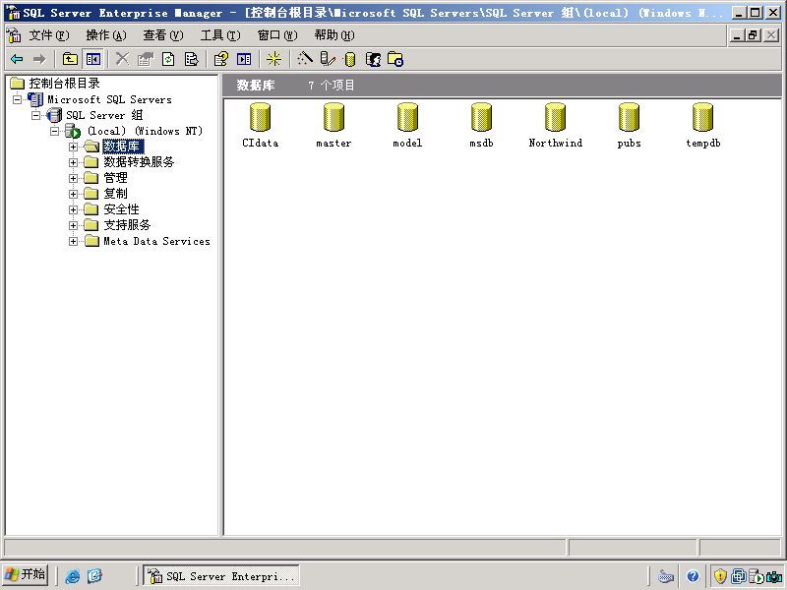The image size is (787, 590).
Task: Open the help toolbar icon with question mark
Action: [220, 59]
